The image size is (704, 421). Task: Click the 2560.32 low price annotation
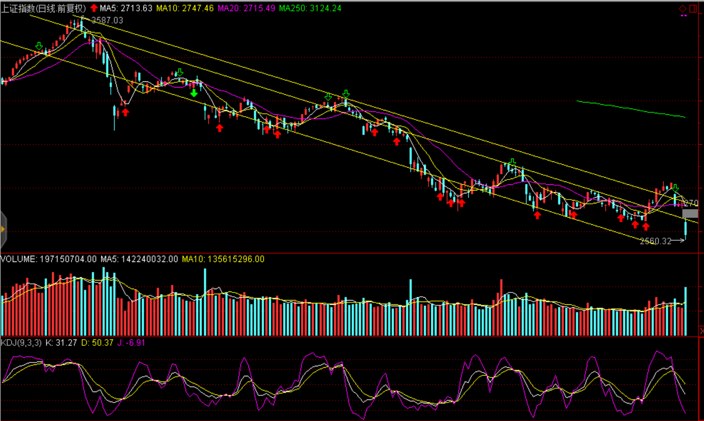click(x=655, y=241)
